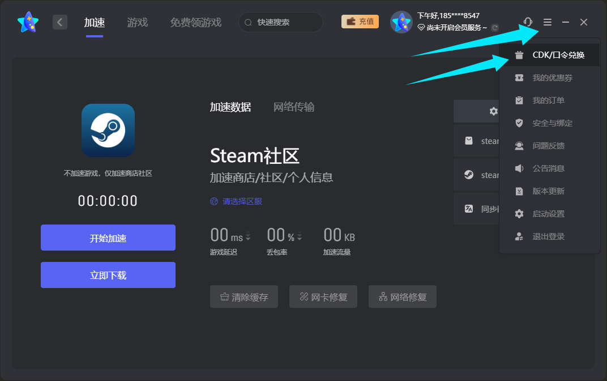Expand the 丢包率 percent chevron
Screen dimensions: 607x381
click(299, 236)
